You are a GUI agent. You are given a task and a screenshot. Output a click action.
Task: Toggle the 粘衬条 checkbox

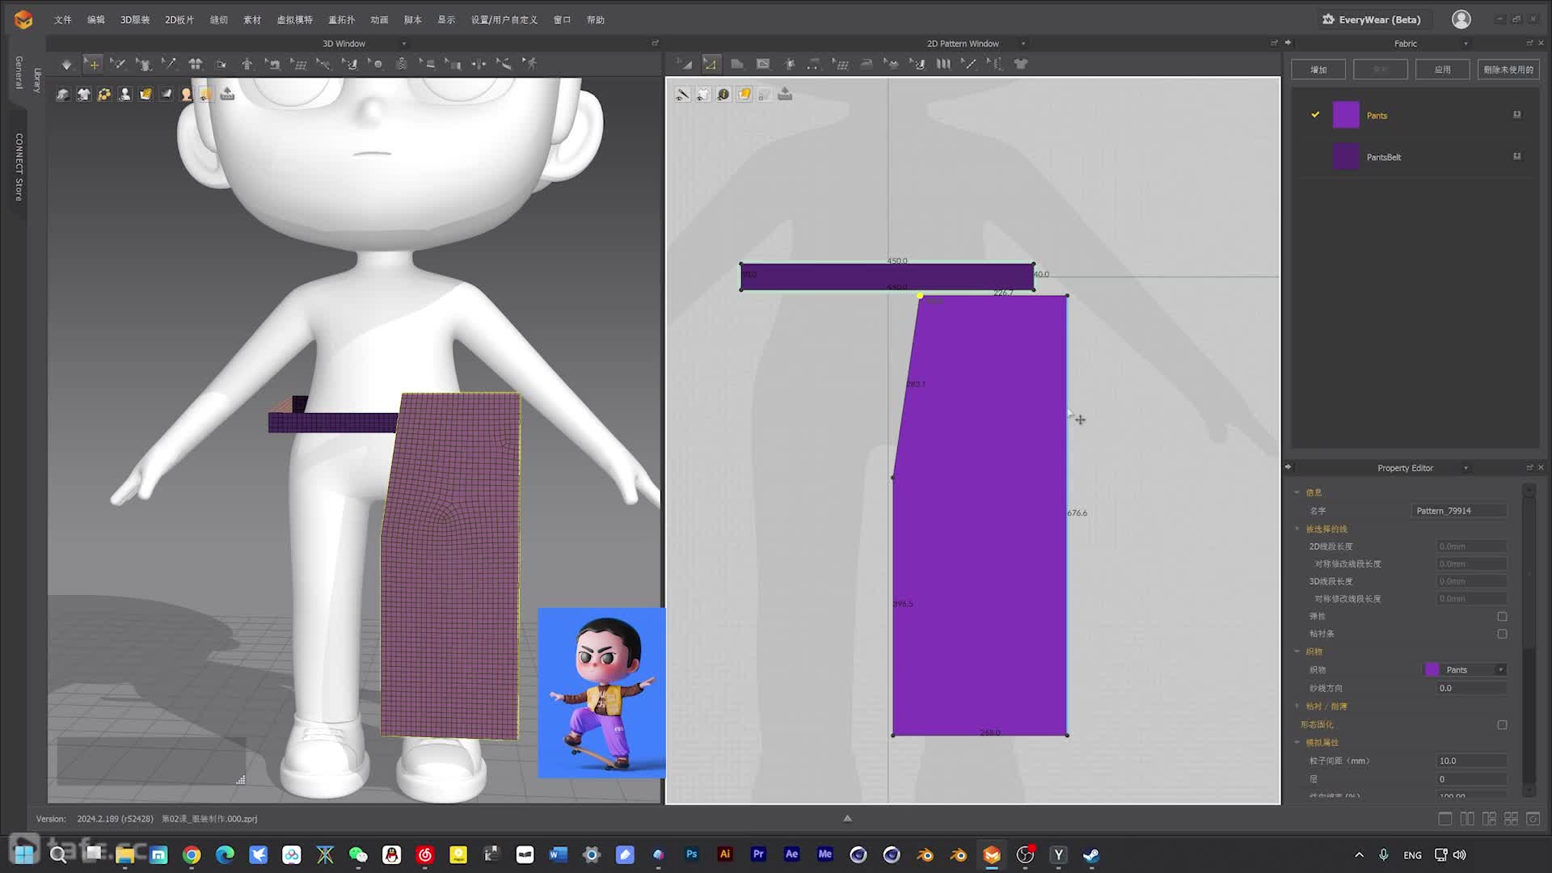tap(1502, 634)
